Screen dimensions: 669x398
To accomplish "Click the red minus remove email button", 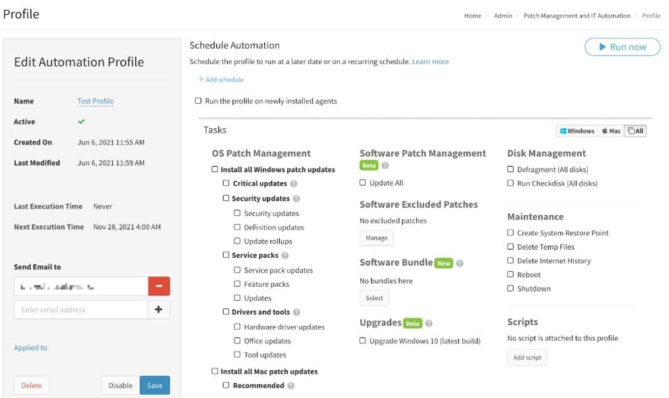I will (x=159, y=286).
